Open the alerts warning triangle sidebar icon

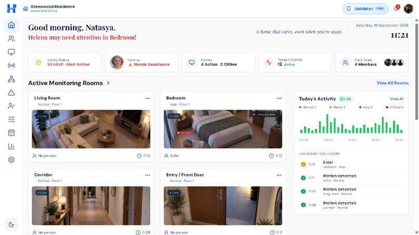(11, 92)
